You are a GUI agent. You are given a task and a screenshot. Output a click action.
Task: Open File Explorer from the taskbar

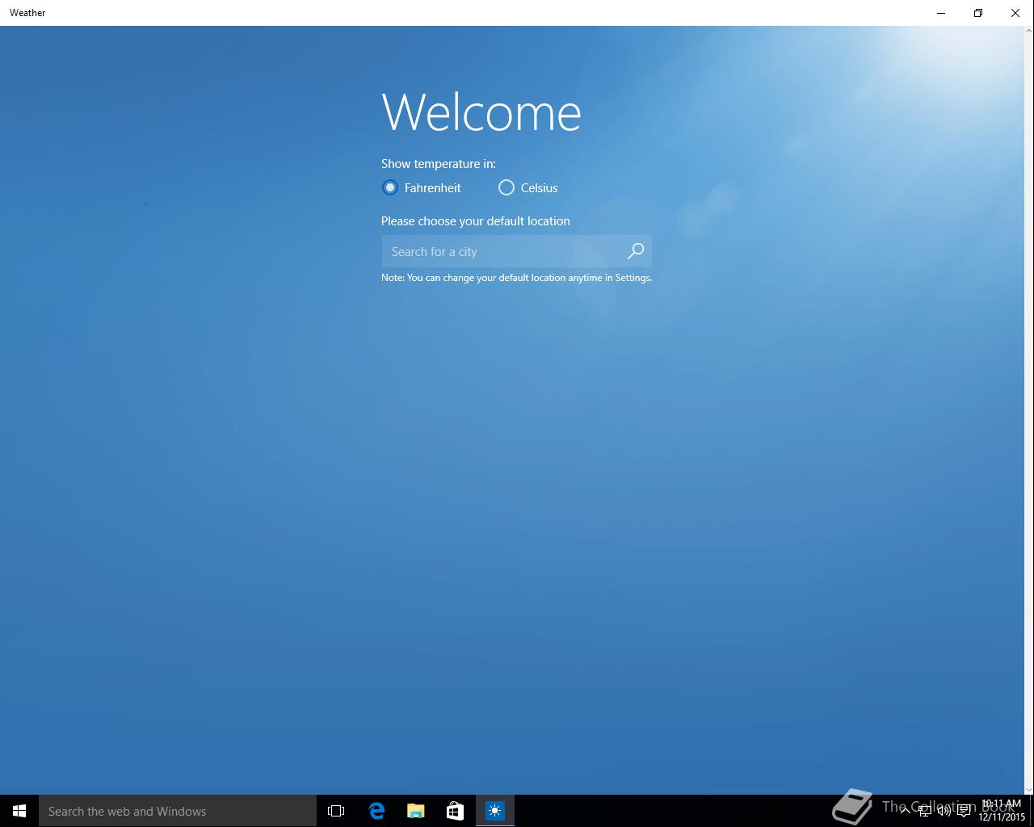(x=416, y=811)
